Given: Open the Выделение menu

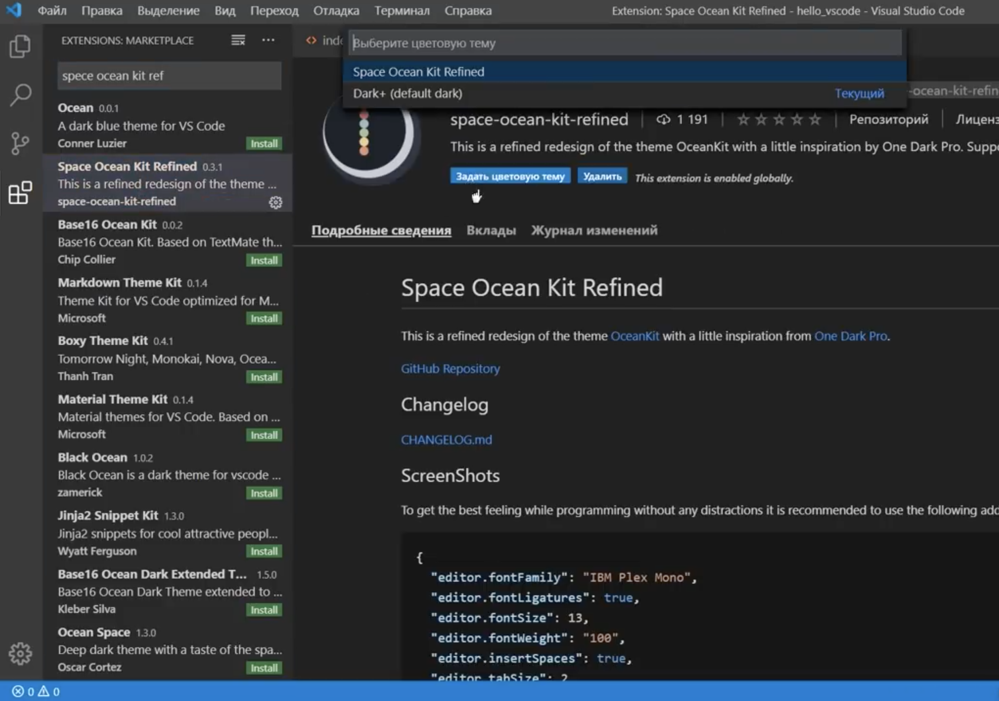Looking at the screenshot, I should 168,10.
